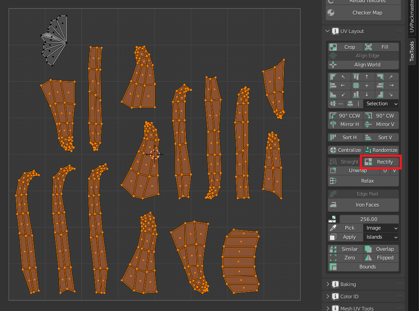Open the Selection align mode dropdown

381,104
